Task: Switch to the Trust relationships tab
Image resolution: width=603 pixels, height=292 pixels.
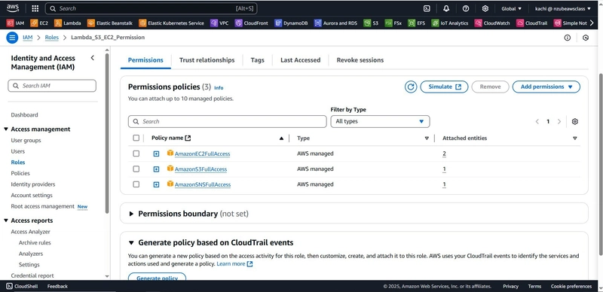Action: click(x=207, y=60)
